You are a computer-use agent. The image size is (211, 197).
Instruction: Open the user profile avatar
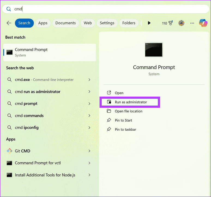pyautogui.click(x=181, y=23)
